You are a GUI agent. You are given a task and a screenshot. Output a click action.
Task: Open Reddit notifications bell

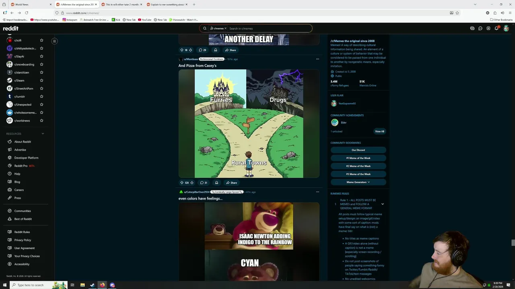point(496,28)
